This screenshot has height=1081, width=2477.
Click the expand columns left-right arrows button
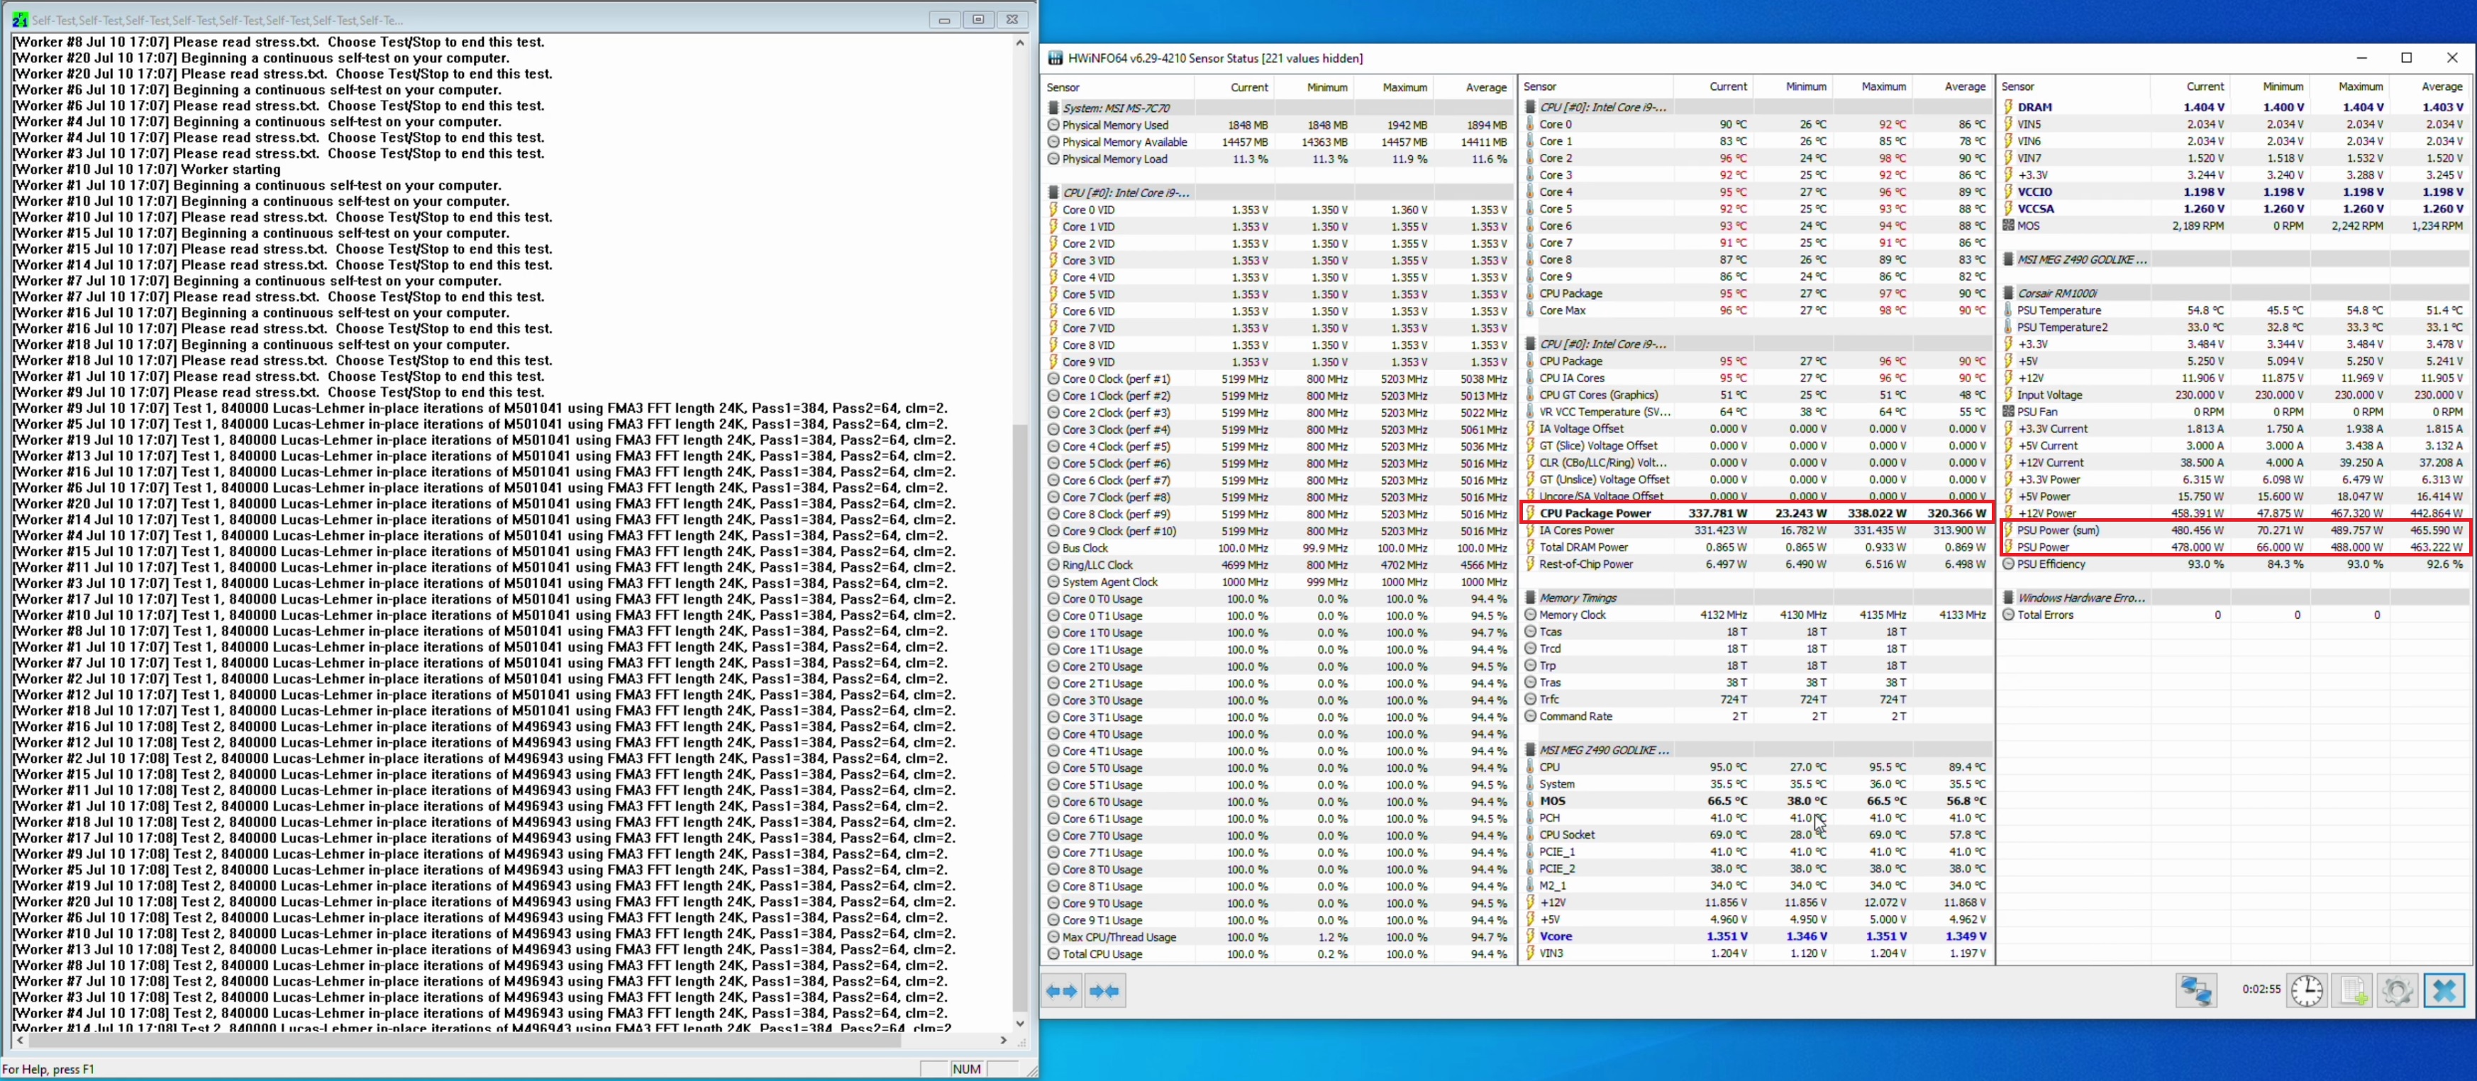(x=1062, y=991)
